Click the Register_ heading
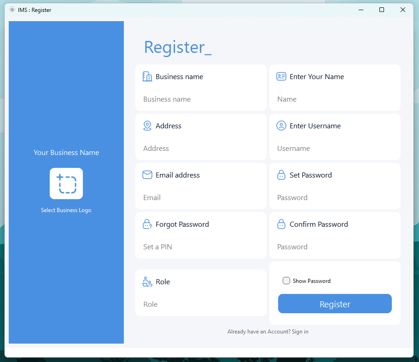419x362 pixels. [178, 47]
